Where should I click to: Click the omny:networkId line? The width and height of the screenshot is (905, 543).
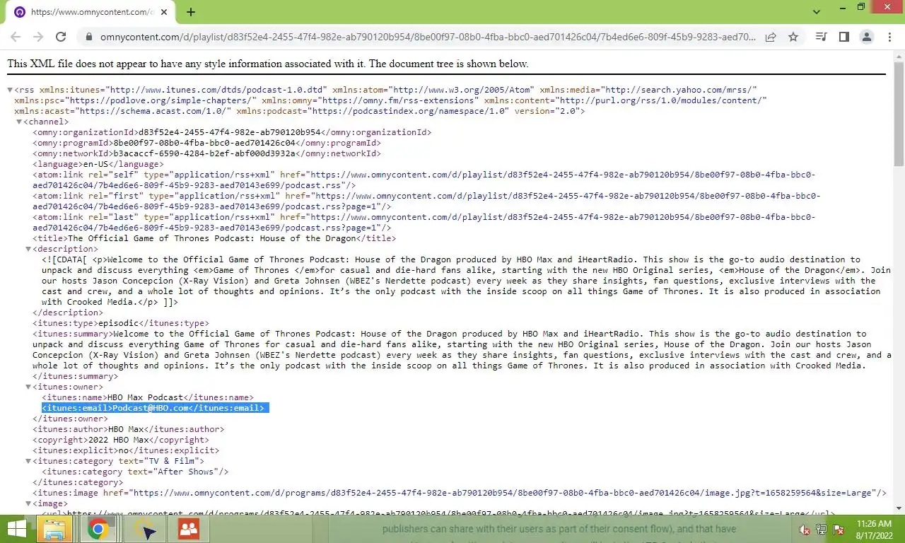(206, 153)
